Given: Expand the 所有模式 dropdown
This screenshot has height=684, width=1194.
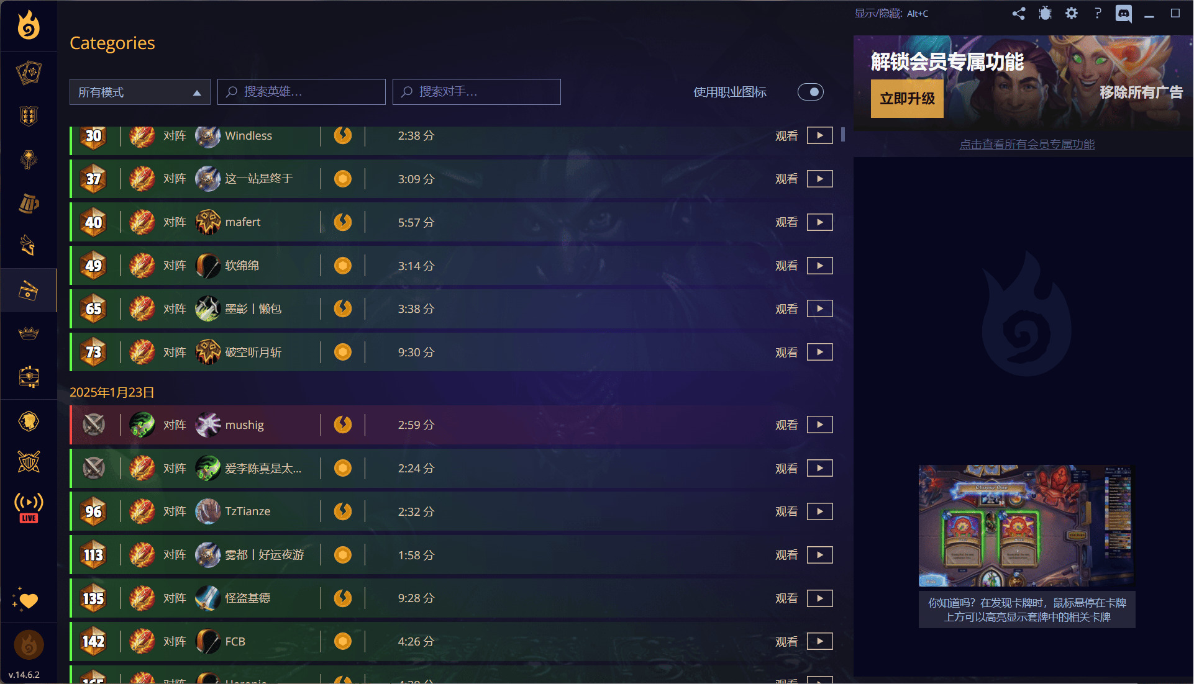Looking at the screenshot, I should 140,92.
